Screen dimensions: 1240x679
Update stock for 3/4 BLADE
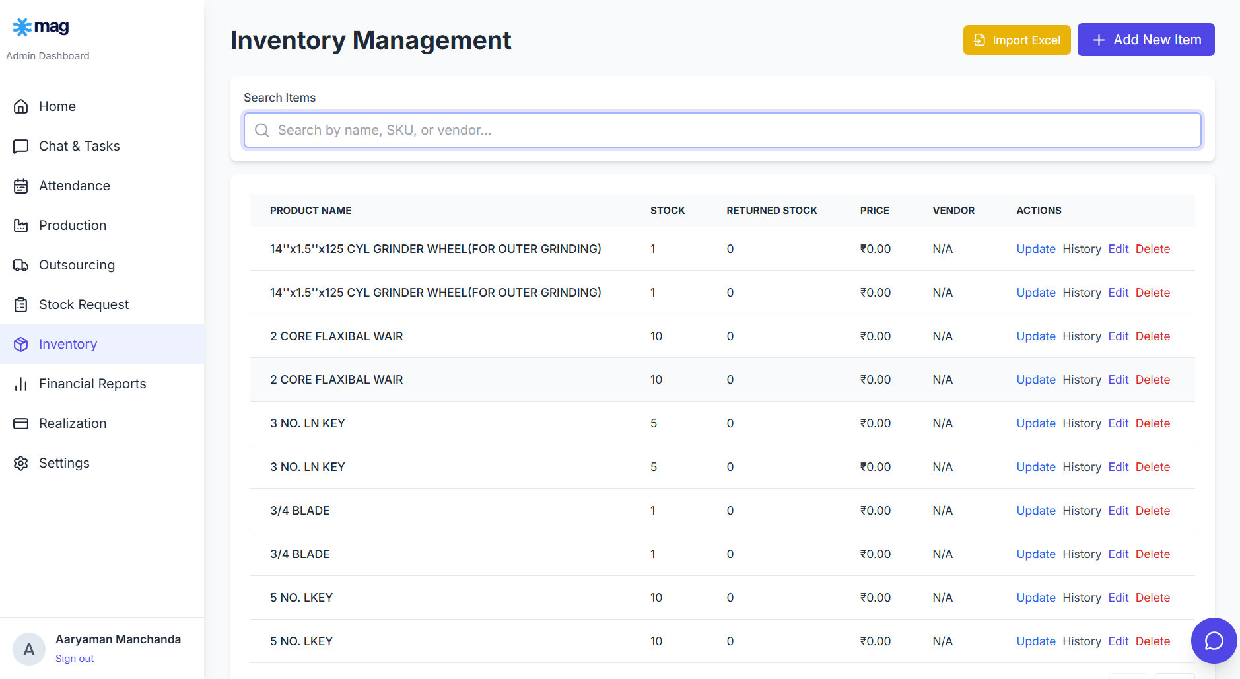coord(1035,510)
